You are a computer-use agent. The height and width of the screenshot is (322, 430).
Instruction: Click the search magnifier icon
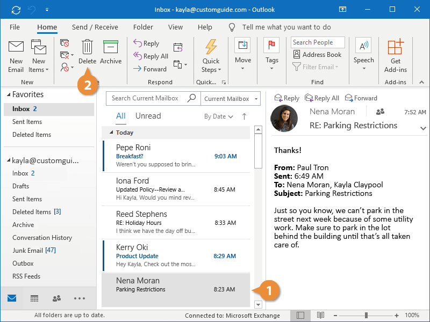coord(192,98)
